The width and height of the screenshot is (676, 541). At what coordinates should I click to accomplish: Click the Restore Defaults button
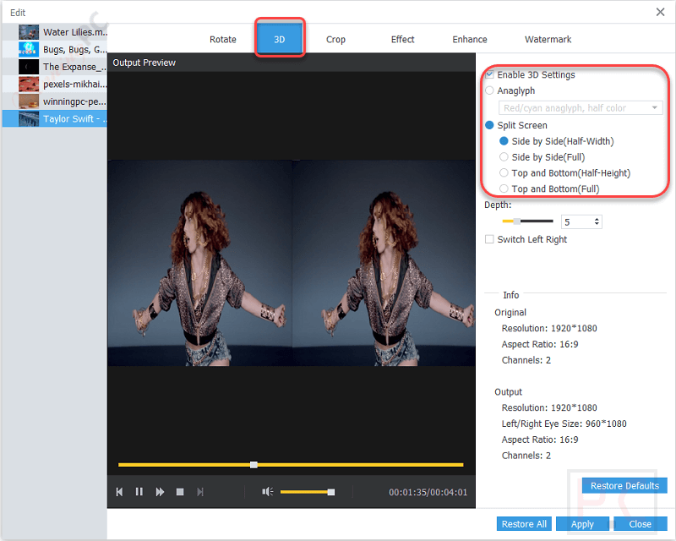pyautogui.click(x=624, y=486)
